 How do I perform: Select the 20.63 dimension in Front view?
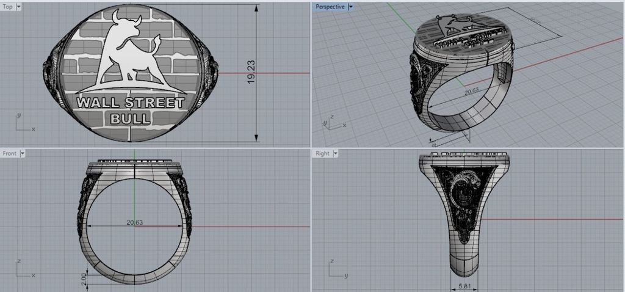pos(135,222)
